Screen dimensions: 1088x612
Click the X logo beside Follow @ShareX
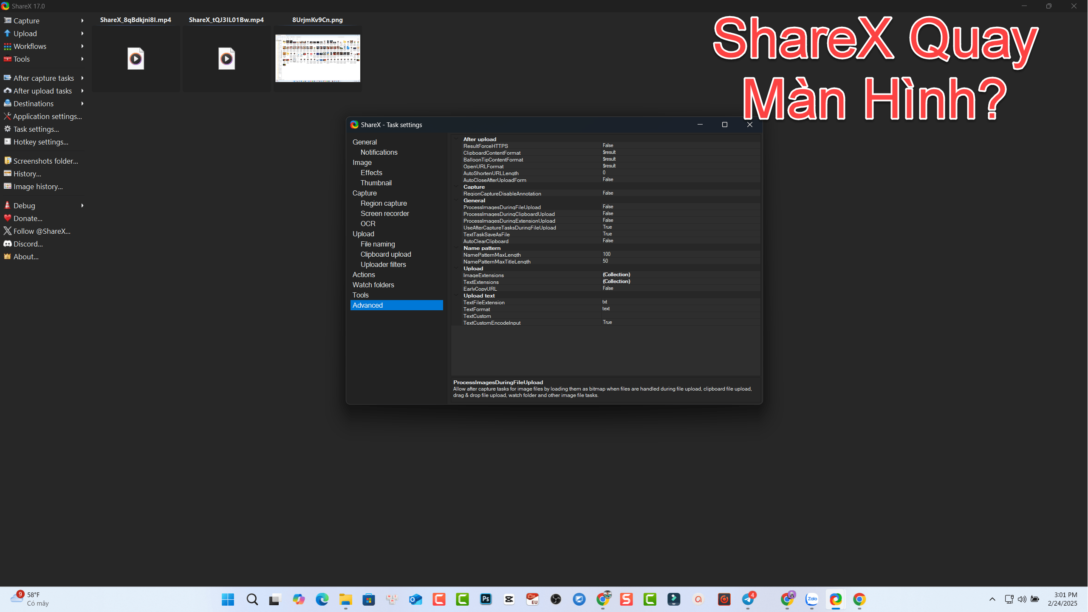7,231
